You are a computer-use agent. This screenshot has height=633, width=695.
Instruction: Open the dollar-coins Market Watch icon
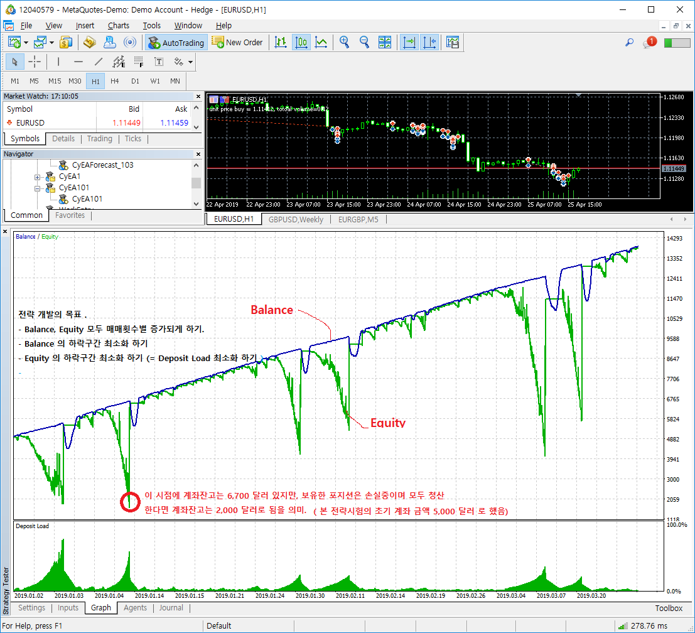(x=66, y=43)
